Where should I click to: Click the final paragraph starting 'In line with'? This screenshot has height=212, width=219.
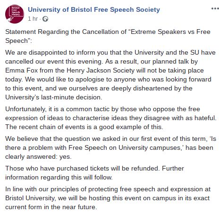coord(108,198)
